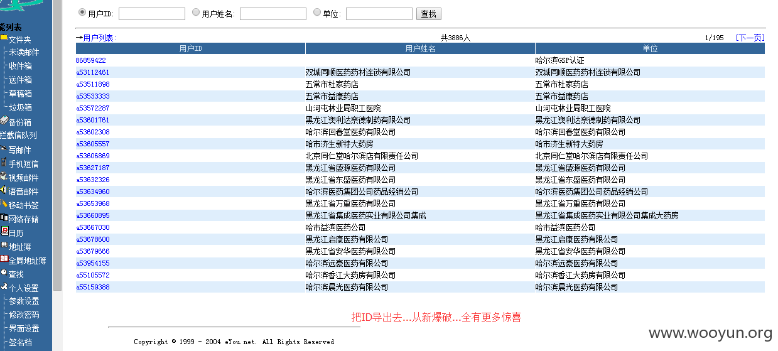Go to next page via 下一页 link

(750, 38)
